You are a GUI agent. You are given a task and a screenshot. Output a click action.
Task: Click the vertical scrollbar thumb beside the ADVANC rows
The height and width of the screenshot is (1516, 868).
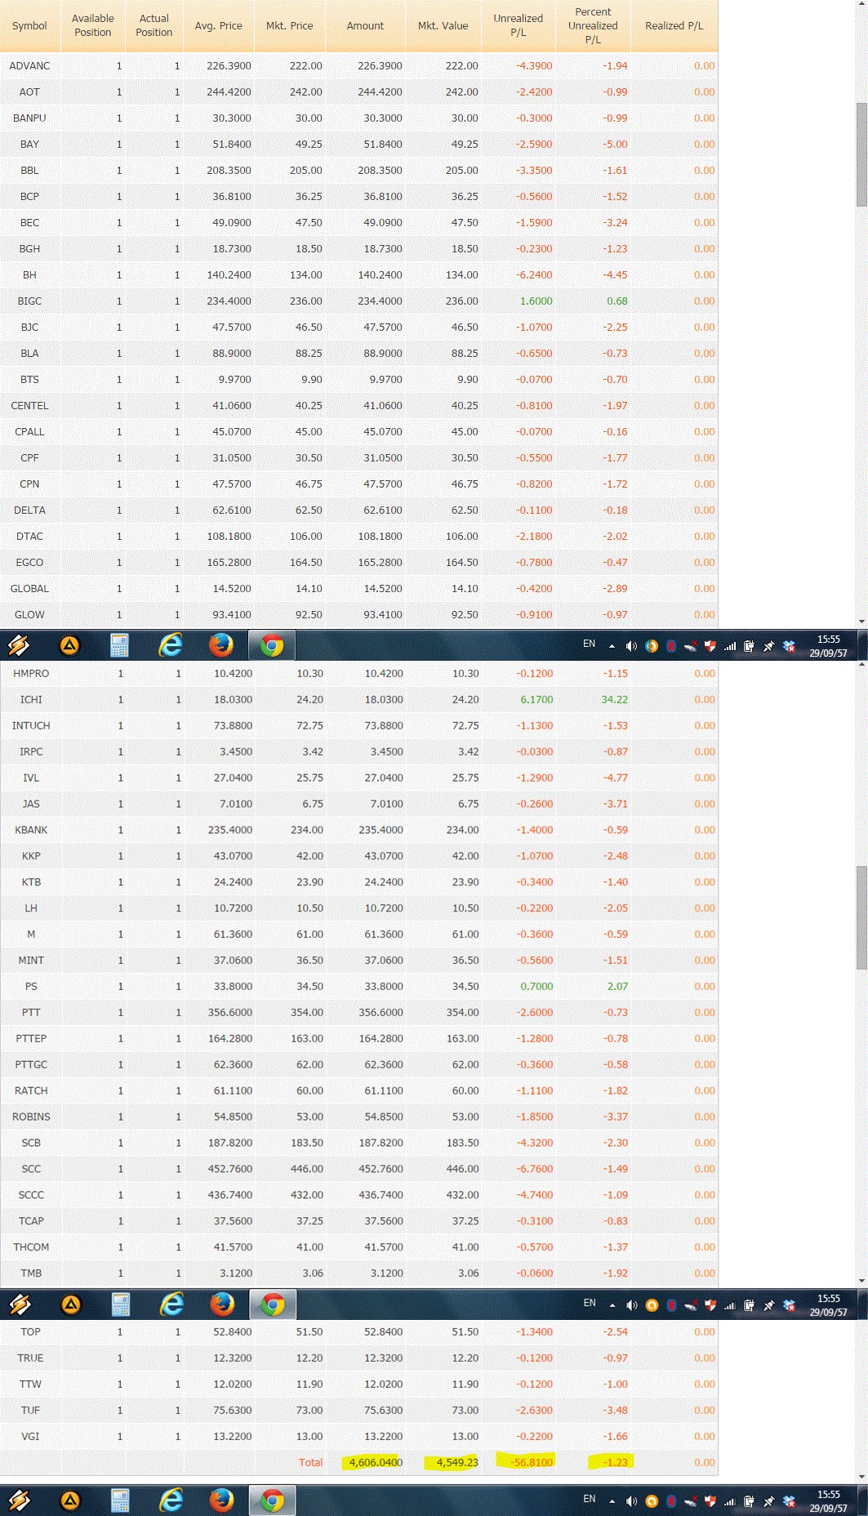pos(861,154)
